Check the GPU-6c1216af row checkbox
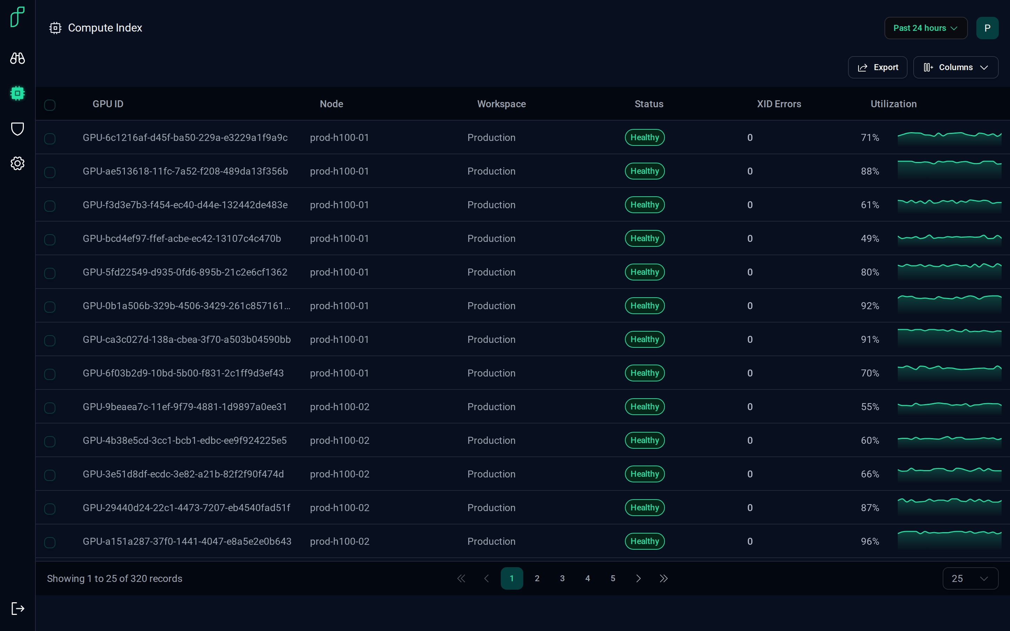Screen dimensions: 1010x631 point(50,138)
